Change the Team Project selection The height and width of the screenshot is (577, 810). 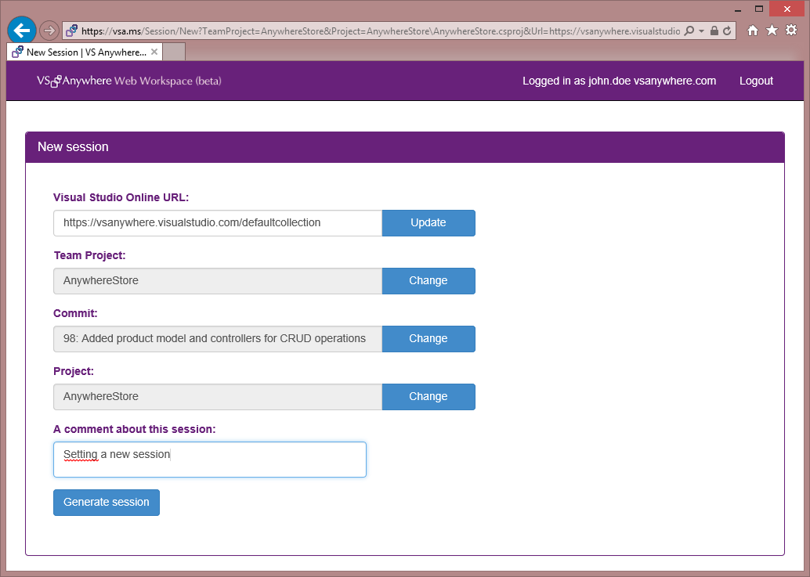[428, 281]
